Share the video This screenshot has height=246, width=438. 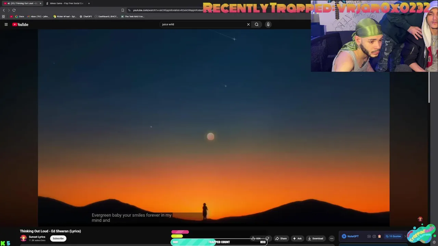(x=281, y=238)
